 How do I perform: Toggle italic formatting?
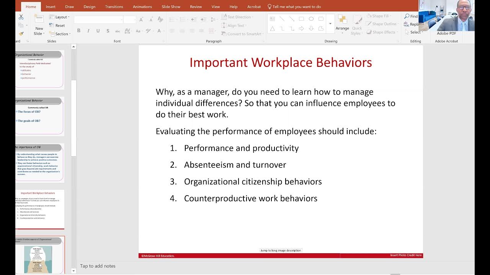[x=88, y=31]
